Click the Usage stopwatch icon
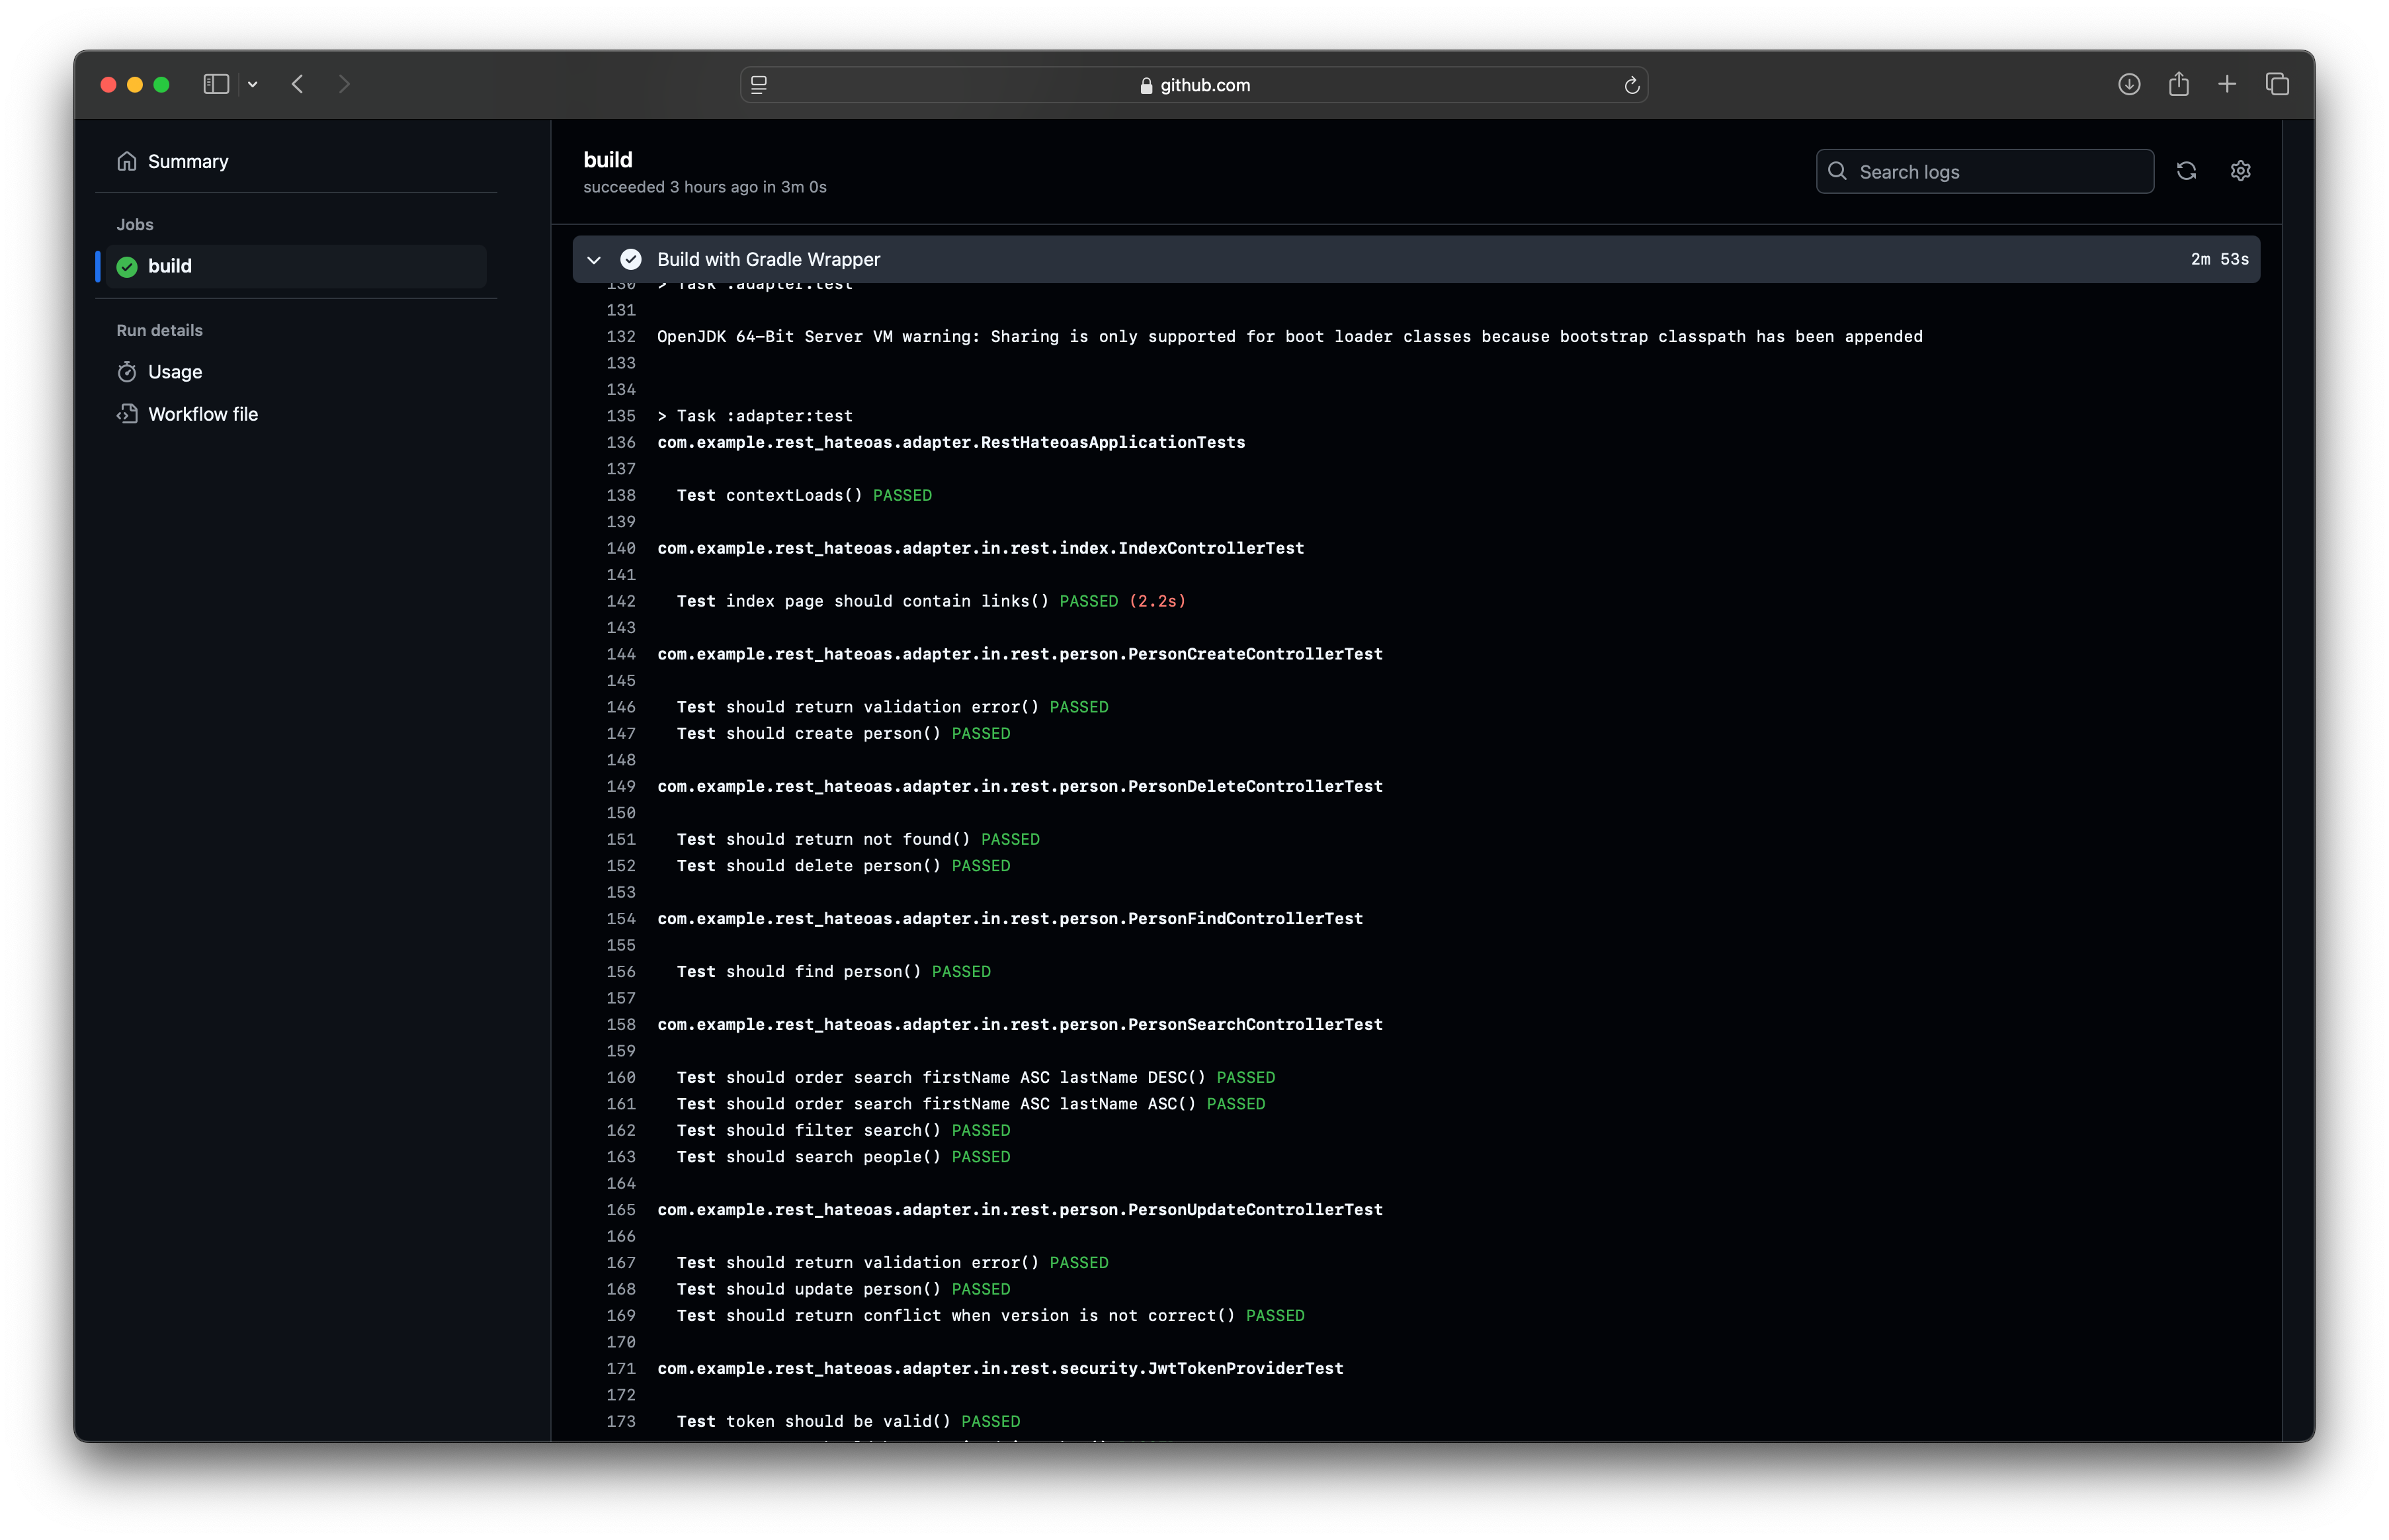Screen dimensions: 2389x1540 [x=127, y=372]
